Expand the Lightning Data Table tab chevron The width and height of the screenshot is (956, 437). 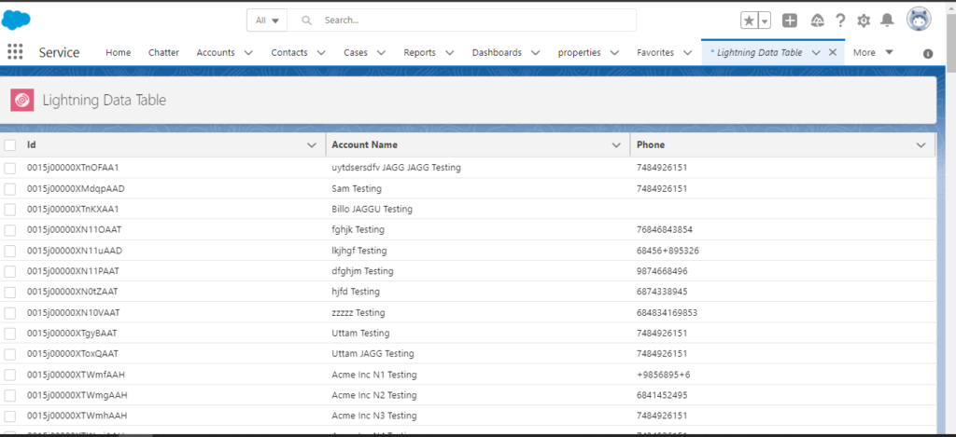point(816,53)
